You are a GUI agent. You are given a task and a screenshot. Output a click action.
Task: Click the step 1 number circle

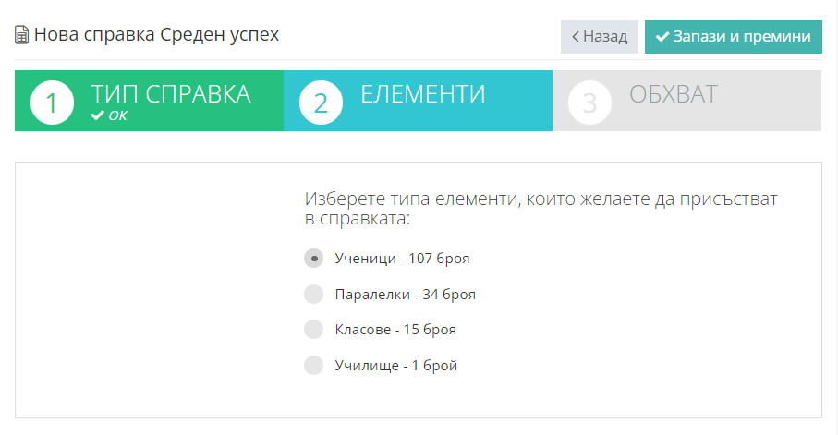(52, 103)
